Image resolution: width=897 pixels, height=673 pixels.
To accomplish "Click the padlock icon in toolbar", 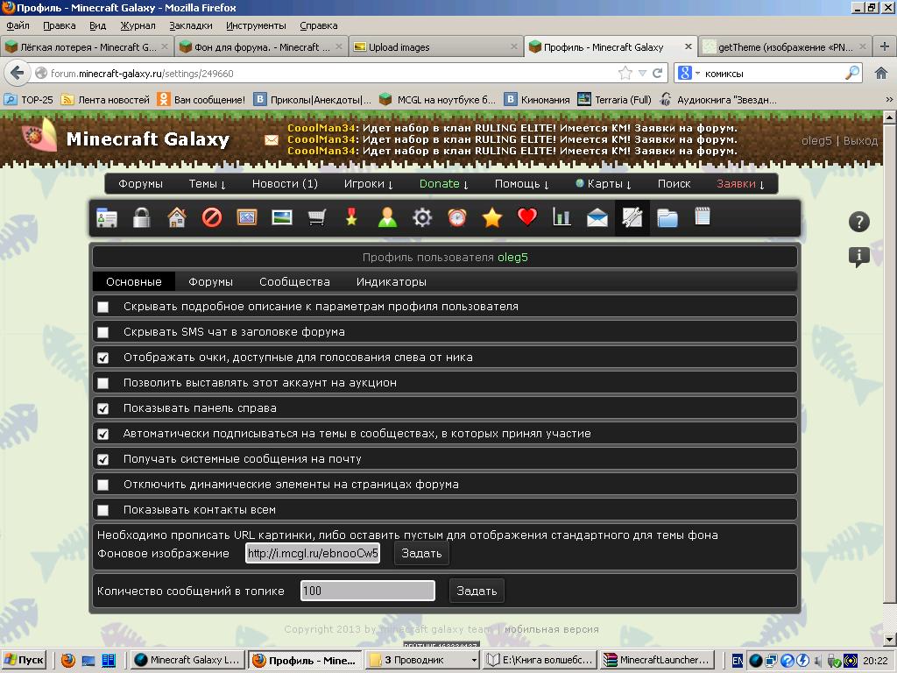I will (142, 218).
